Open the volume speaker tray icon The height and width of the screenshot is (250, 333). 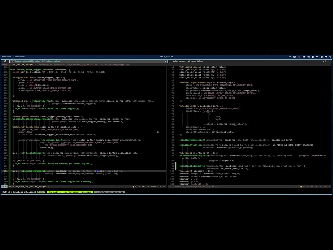point(309,57)
